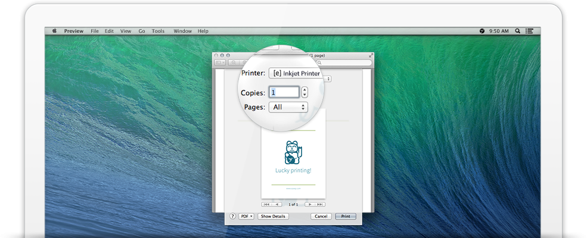Viewport: 587px width, 238px height.
Task: Click the Preview window search field
Action: 344,62
